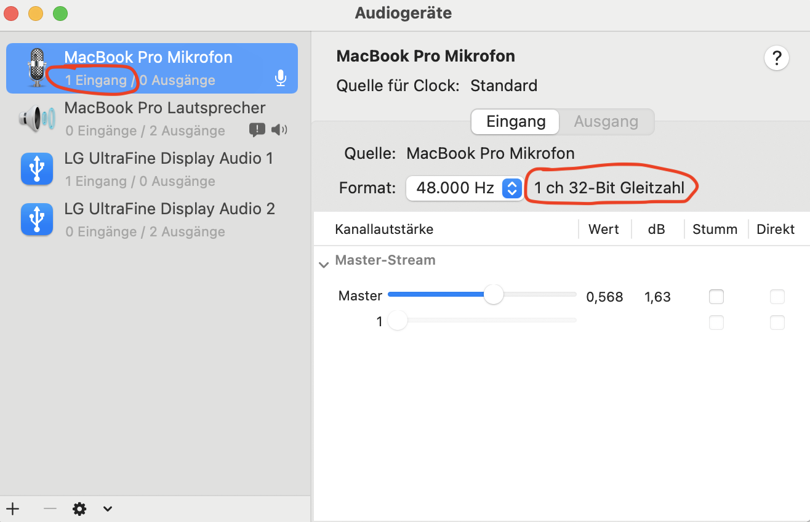Toggle the Stumm checkbox for channel 1
810x522 pixels.
(716, 322)
